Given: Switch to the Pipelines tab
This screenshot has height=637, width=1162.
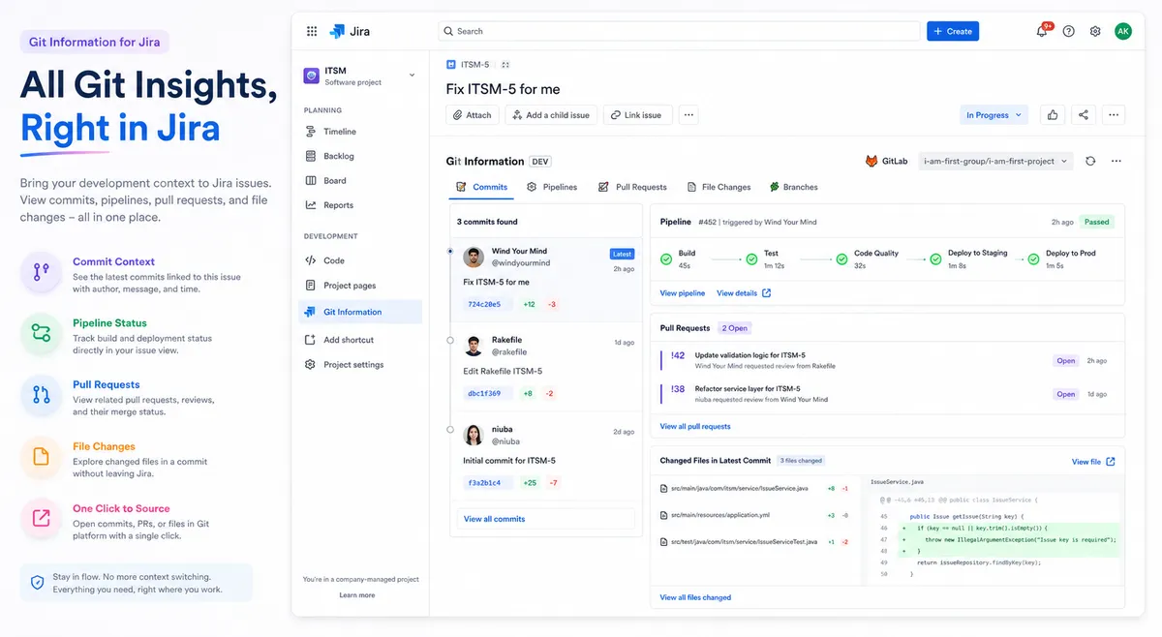Looking at the screenshot, I should click(x=552, y=187).
